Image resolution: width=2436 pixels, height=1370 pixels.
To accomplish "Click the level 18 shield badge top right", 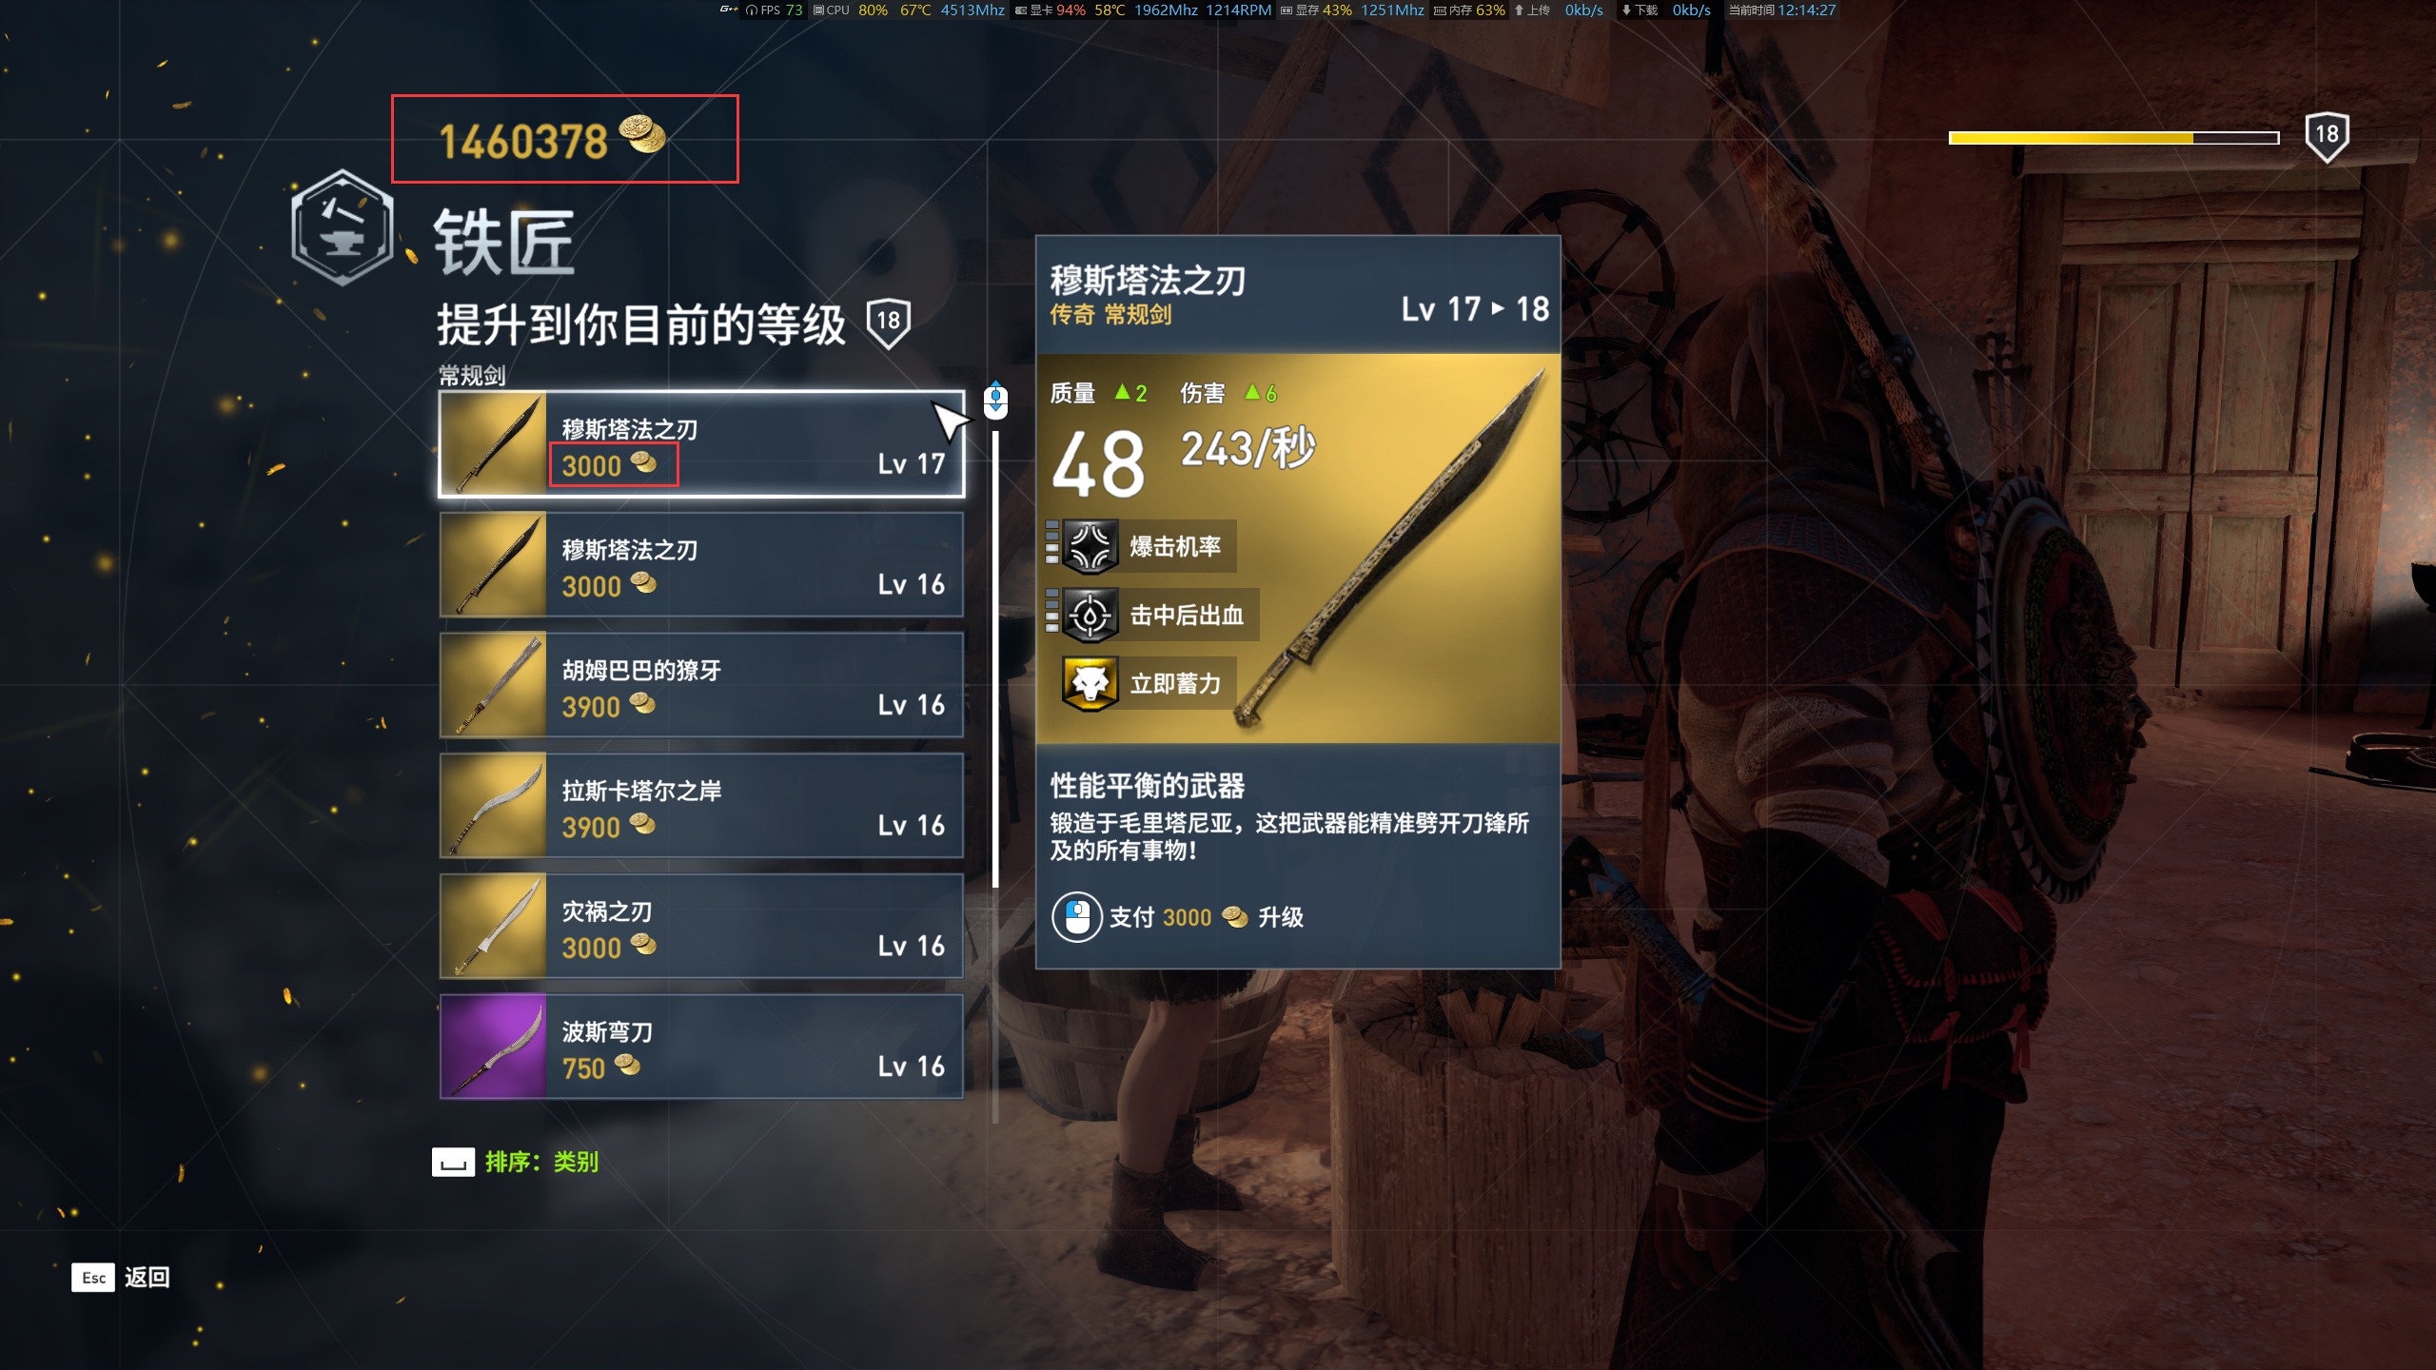I will tap(2327, 137).
